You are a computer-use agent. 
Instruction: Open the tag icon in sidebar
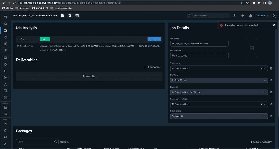5,64
